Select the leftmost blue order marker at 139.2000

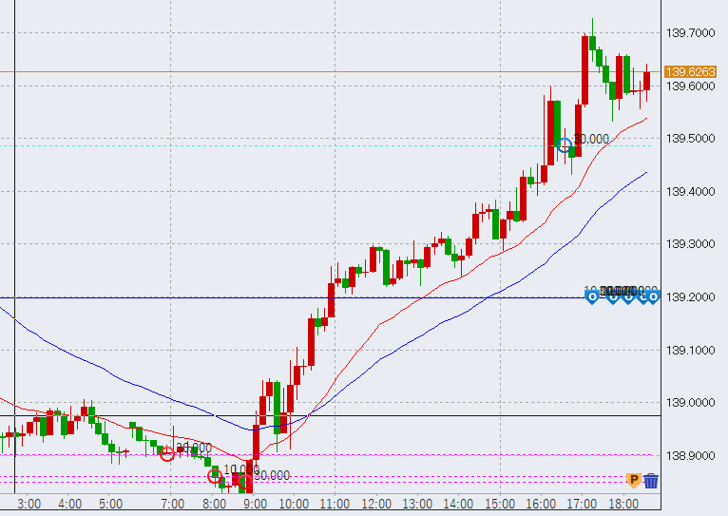pos(592,298)
